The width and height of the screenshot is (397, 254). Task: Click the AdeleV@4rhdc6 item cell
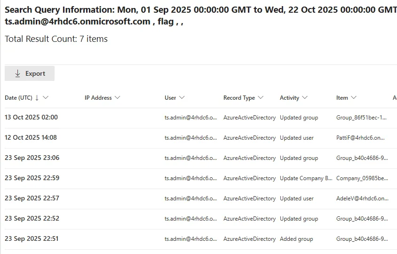pos(362,198)
